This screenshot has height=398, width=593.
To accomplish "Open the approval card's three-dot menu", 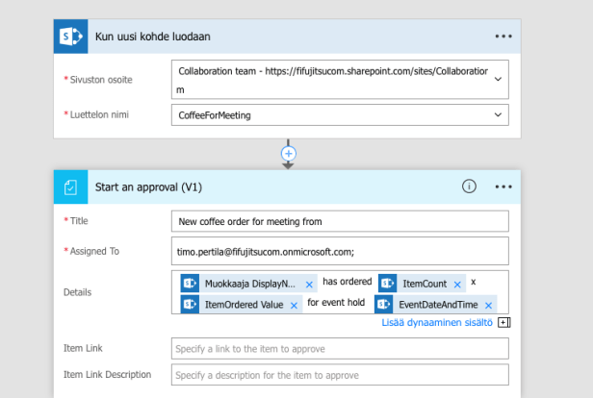I will tap(503, 187).
